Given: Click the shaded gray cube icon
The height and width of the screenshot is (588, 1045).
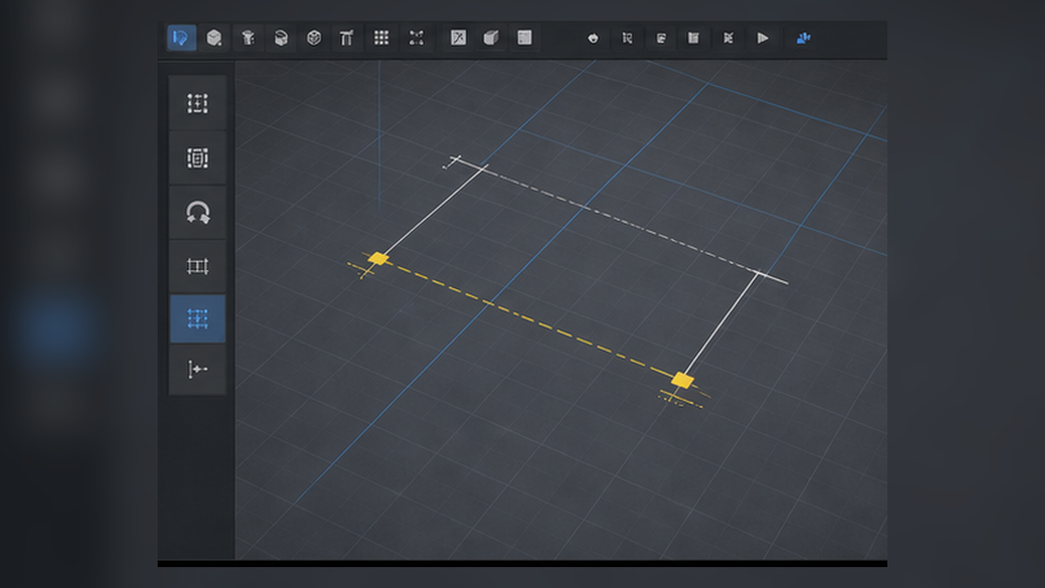Looking at the screenshot, I should click(491, 37).
